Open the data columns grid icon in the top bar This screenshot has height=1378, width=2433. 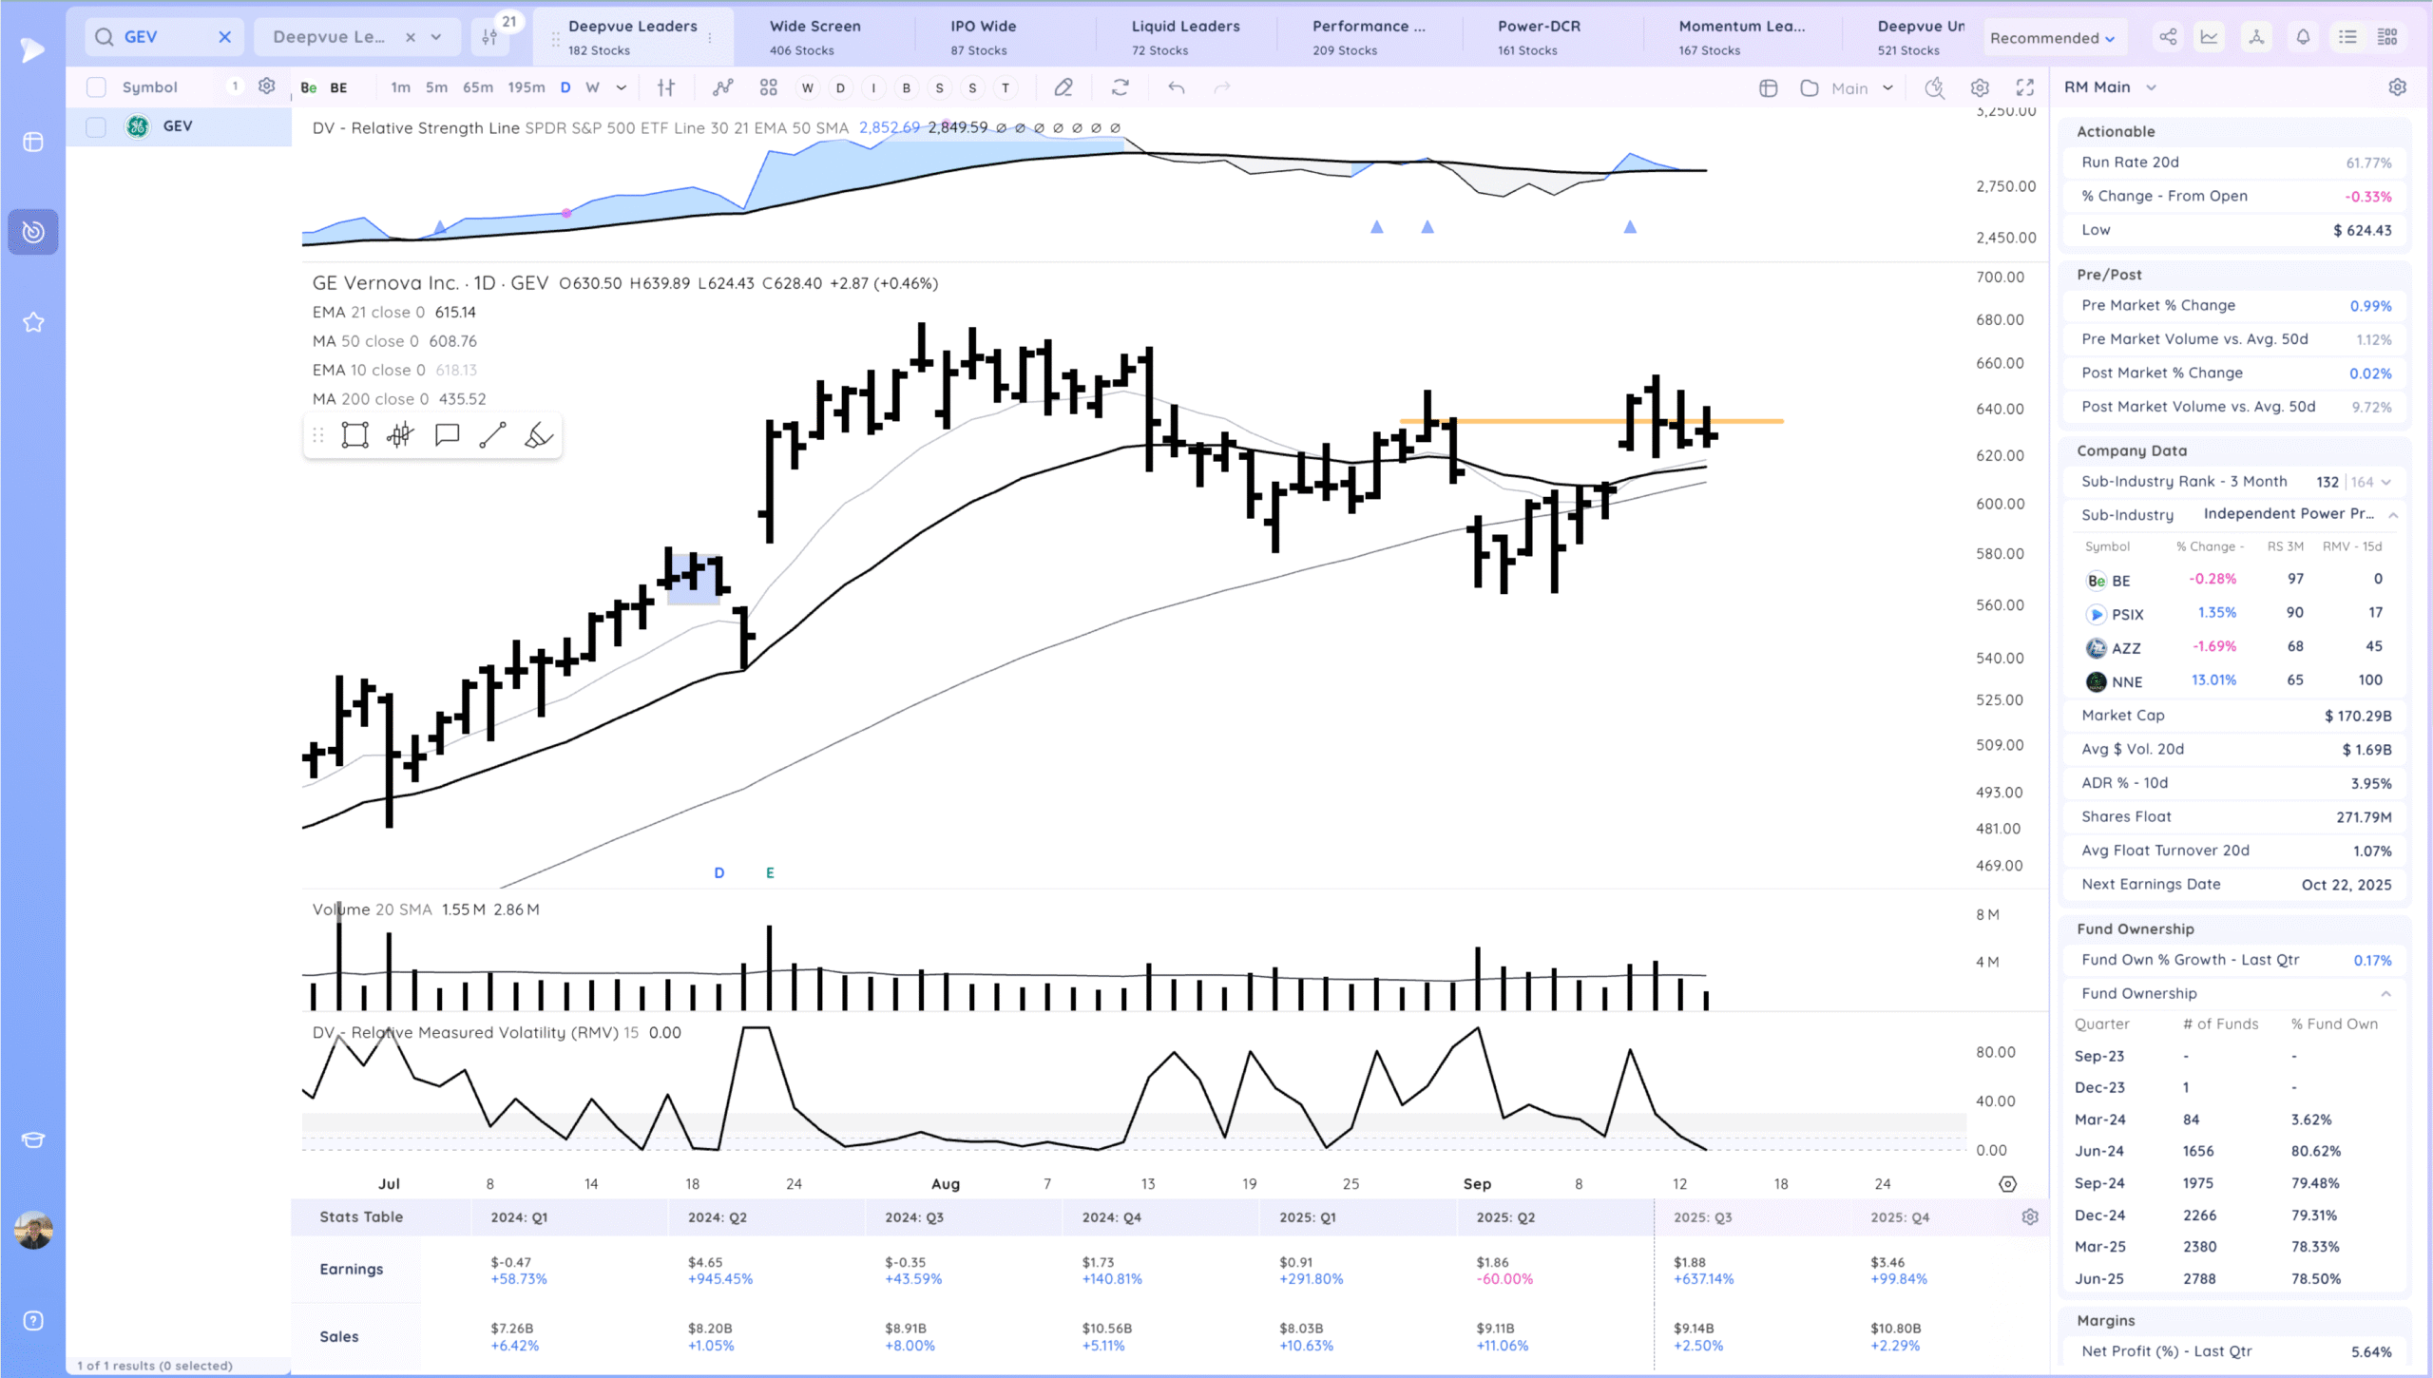tap(2387, 37)
